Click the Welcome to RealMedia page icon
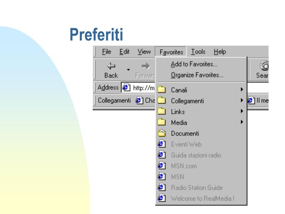Viewport: 285px width, 214px height. (x=161, y=198)
